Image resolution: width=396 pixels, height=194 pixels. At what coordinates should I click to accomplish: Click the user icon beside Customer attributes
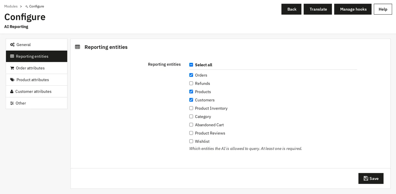point(12,92)
